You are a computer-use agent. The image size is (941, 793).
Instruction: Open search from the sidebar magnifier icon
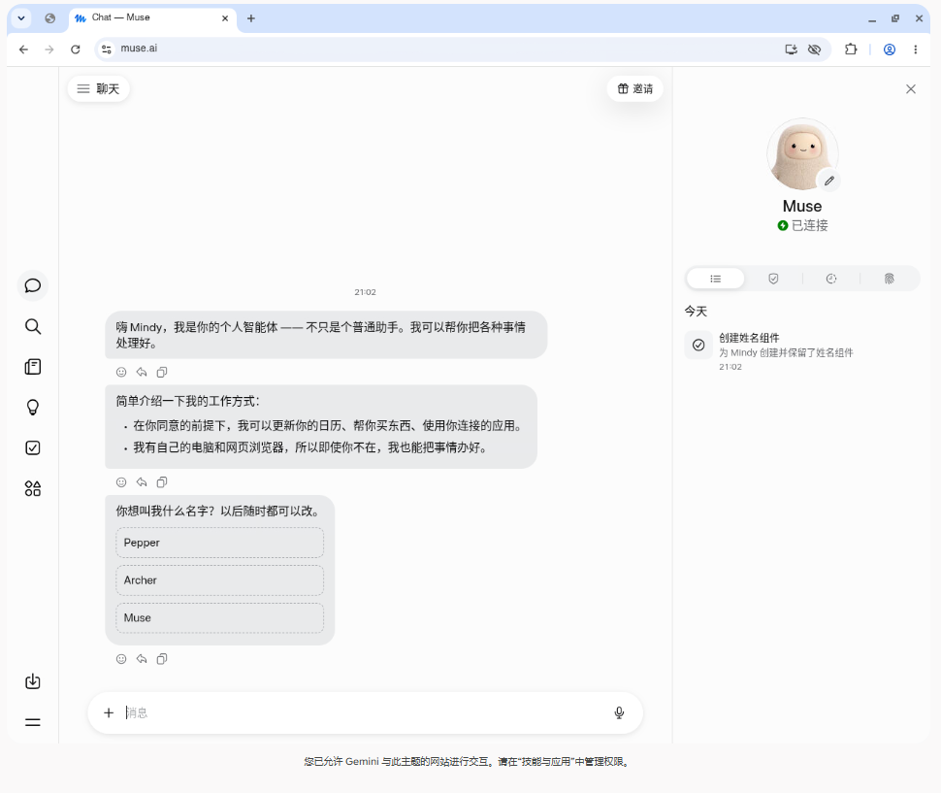32,326
